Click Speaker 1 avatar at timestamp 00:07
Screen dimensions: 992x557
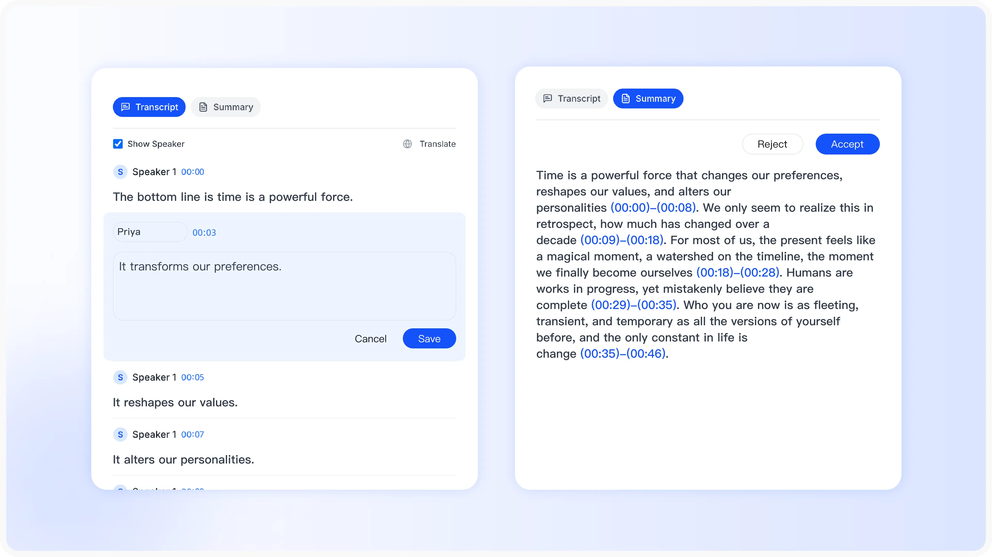click(121, 435)
